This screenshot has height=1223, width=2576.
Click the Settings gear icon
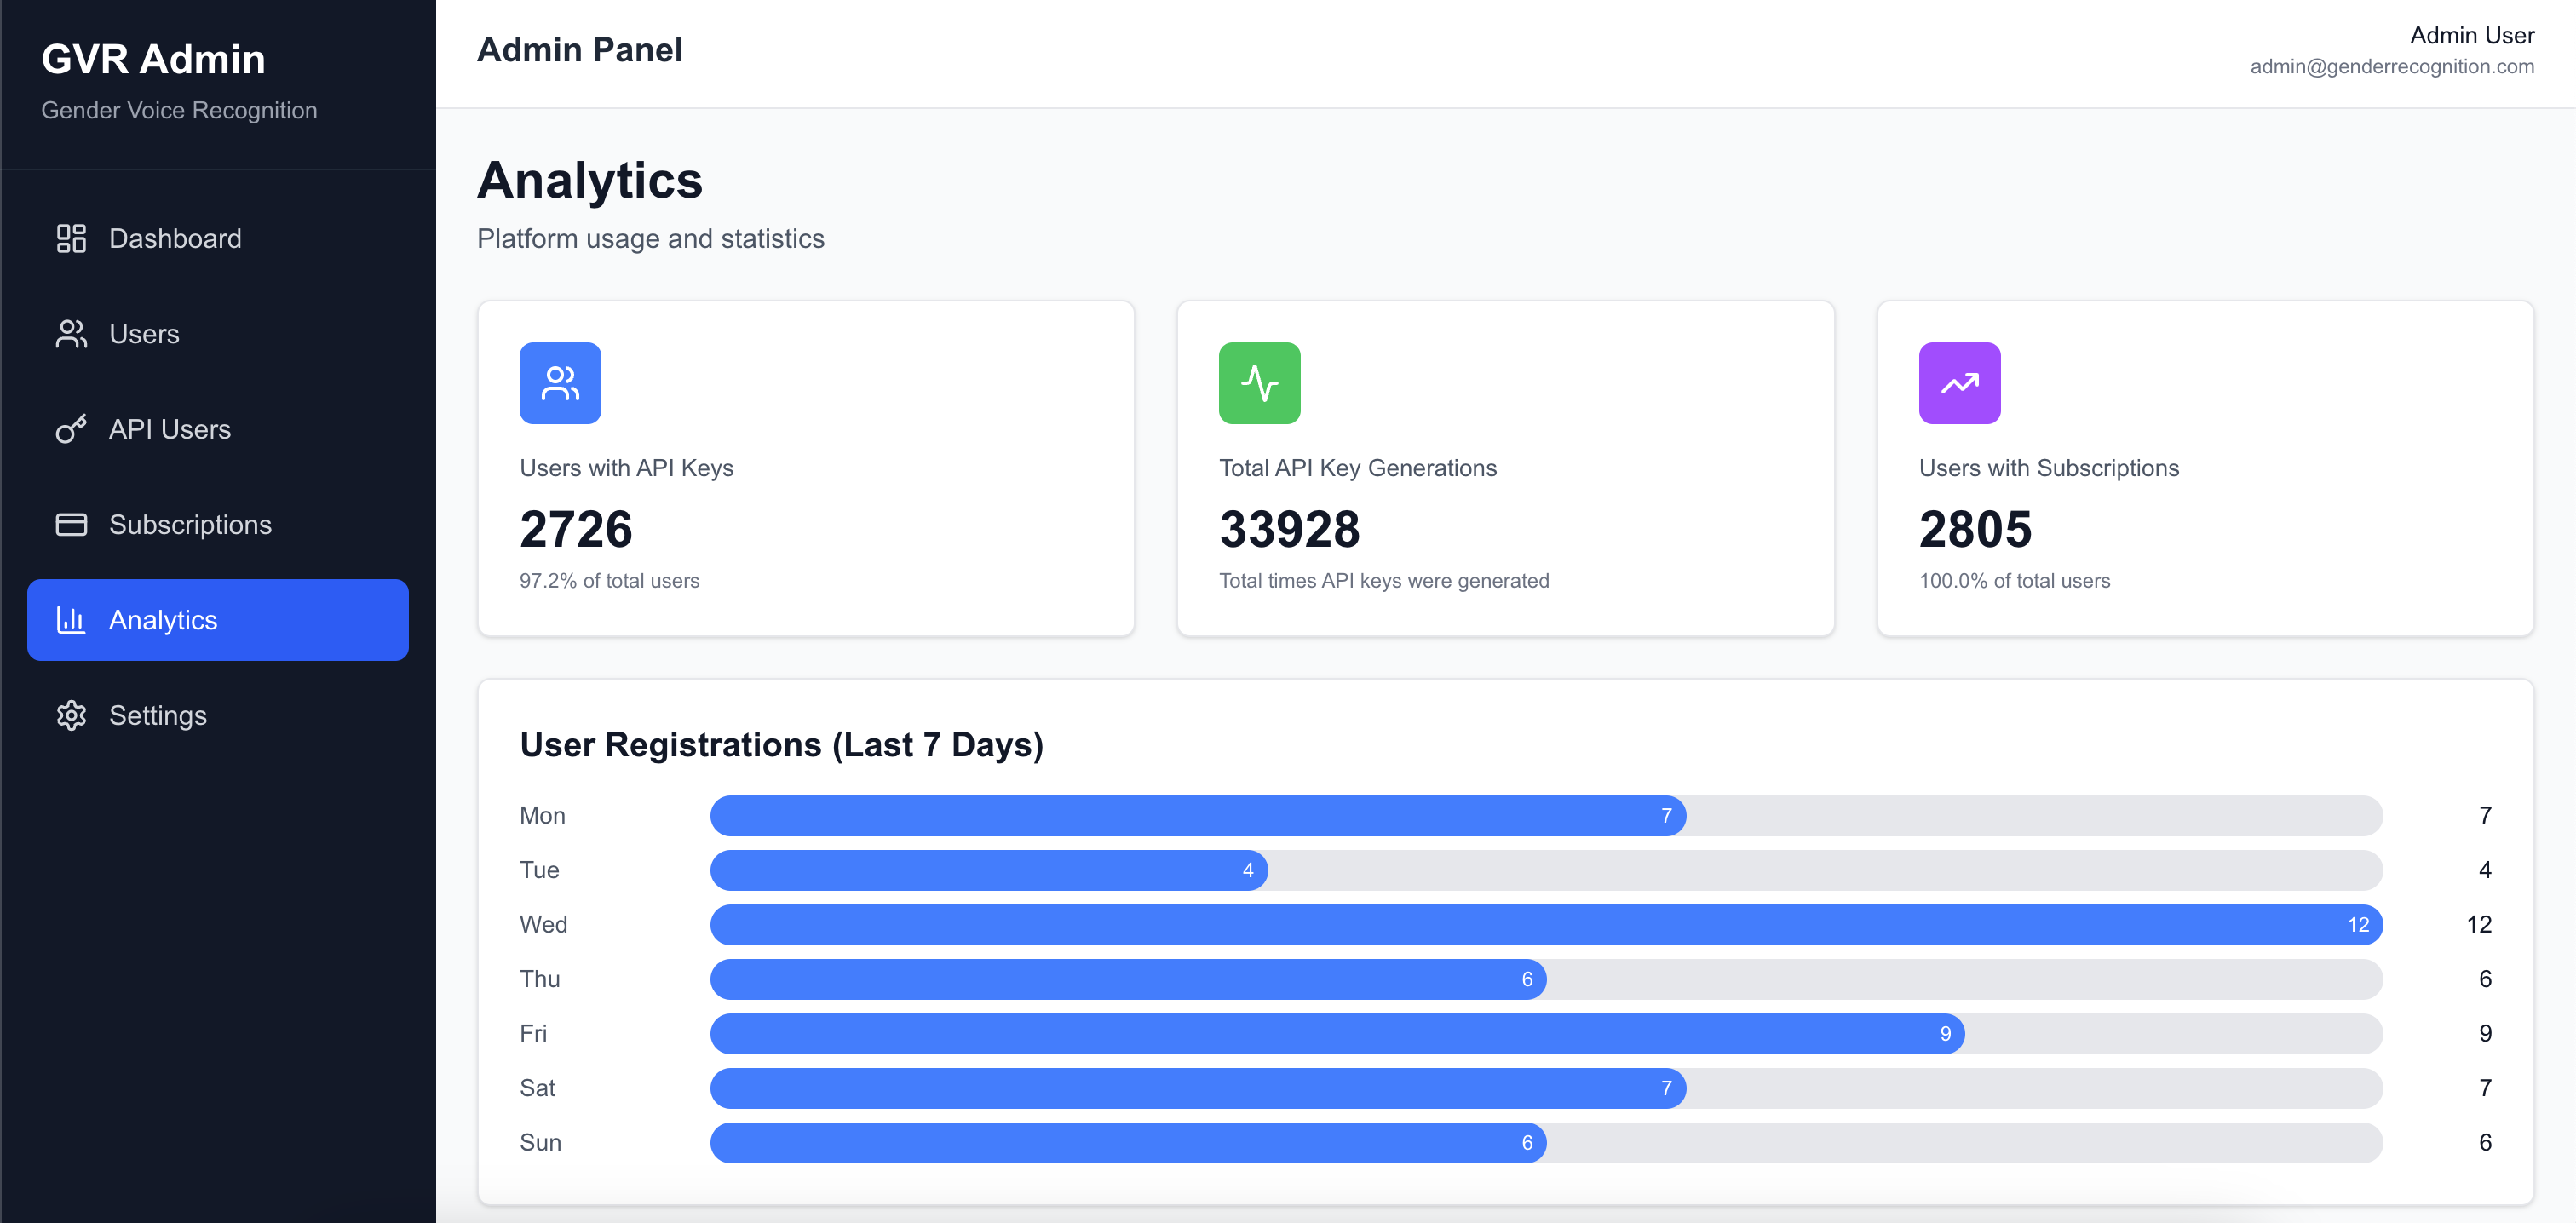[71, 715]
